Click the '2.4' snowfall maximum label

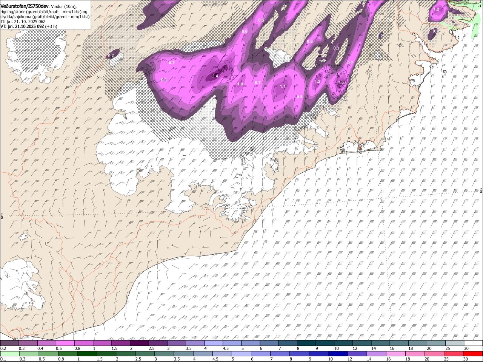tap(215, 76)
